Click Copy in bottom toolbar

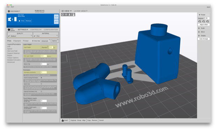[x=89, y=120]
